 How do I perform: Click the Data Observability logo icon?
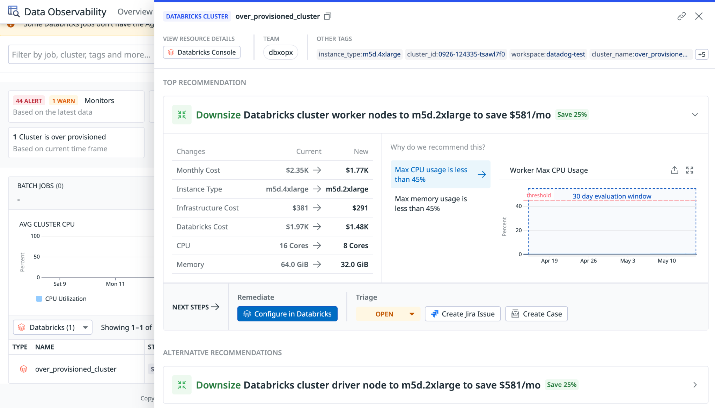coord(14,12)
